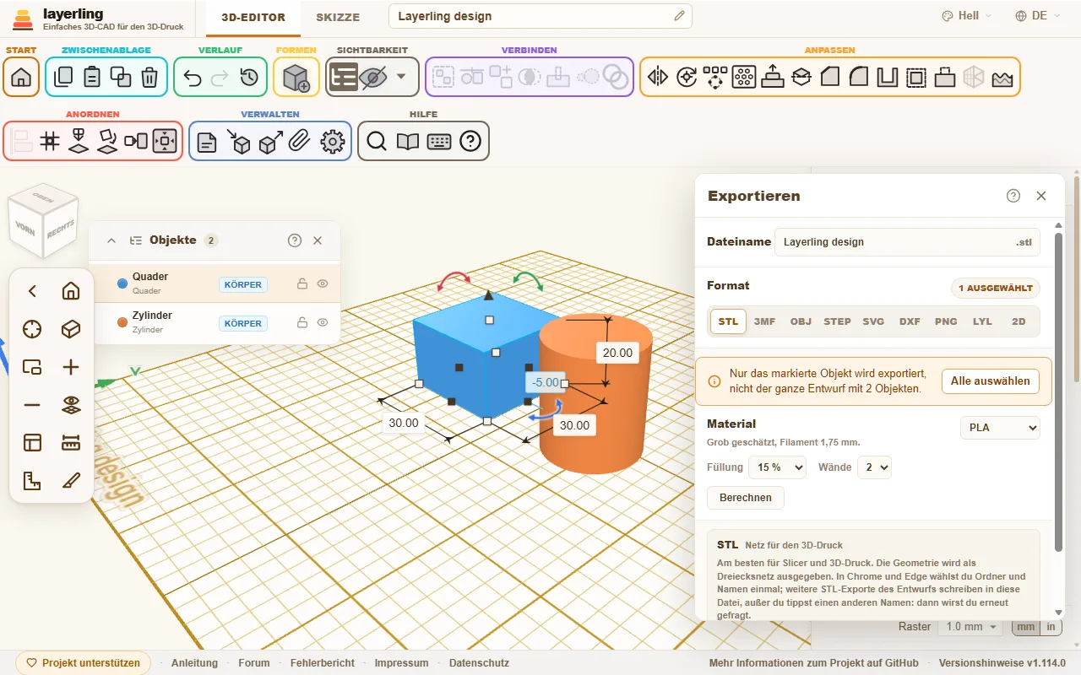Click the Start home icon
Viewport: 1081px width, 675px height.
21,78
